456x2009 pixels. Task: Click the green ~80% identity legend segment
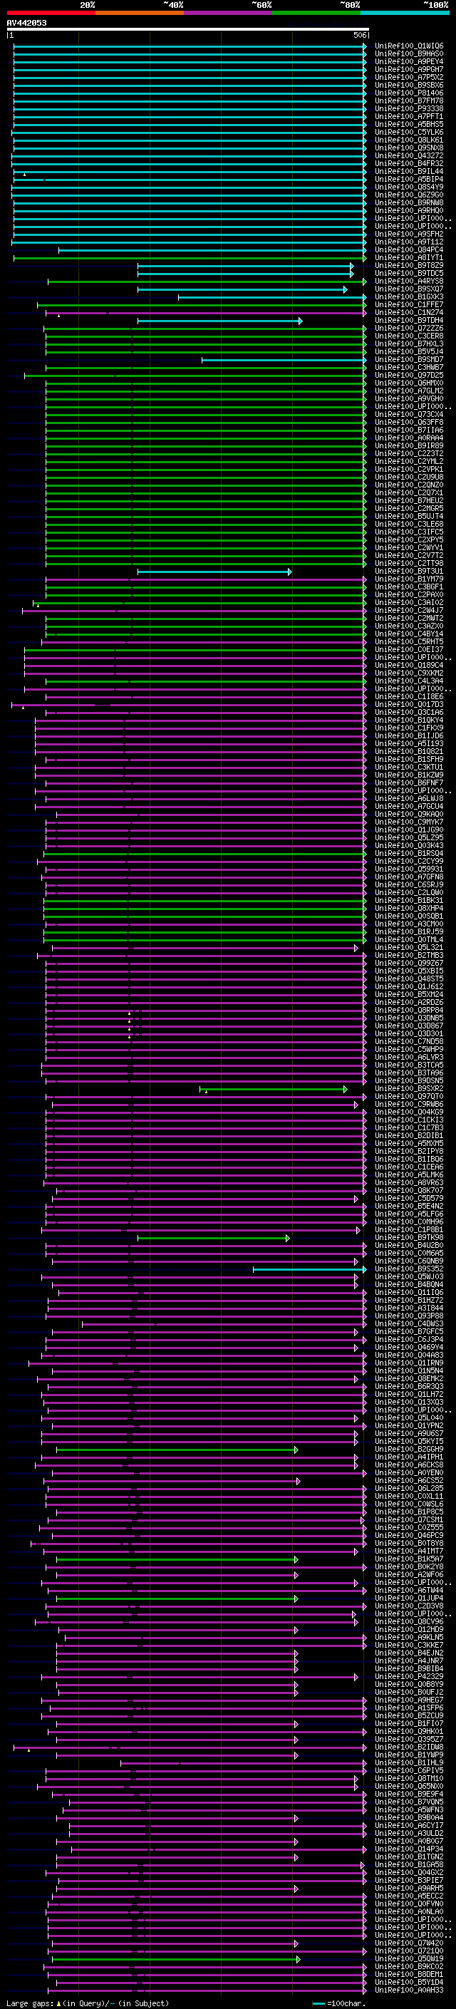coord(316,13)
